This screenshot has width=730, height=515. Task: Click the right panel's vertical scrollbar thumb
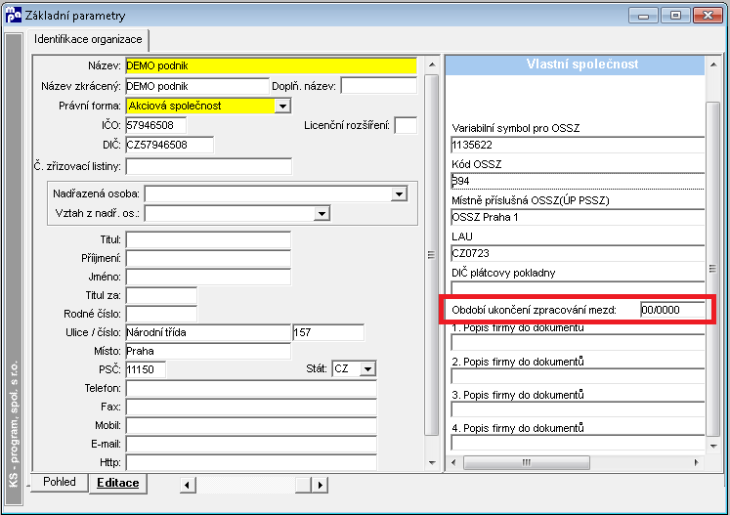(x=713, y=269)
